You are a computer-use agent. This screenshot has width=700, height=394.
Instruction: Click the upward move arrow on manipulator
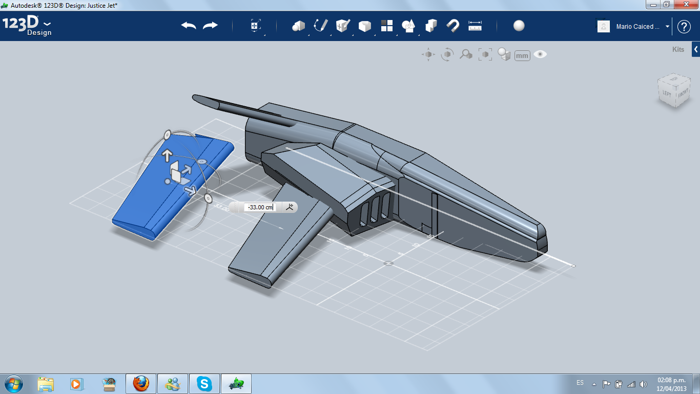click(167, 155)
